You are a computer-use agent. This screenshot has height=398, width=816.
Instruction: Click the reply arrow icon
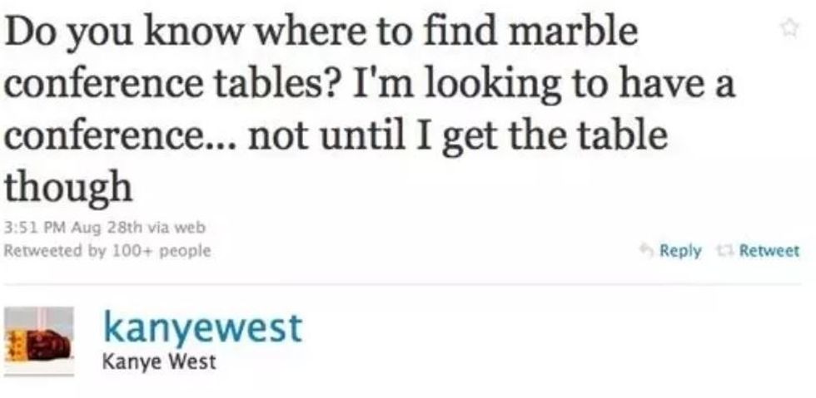(645, 251)
